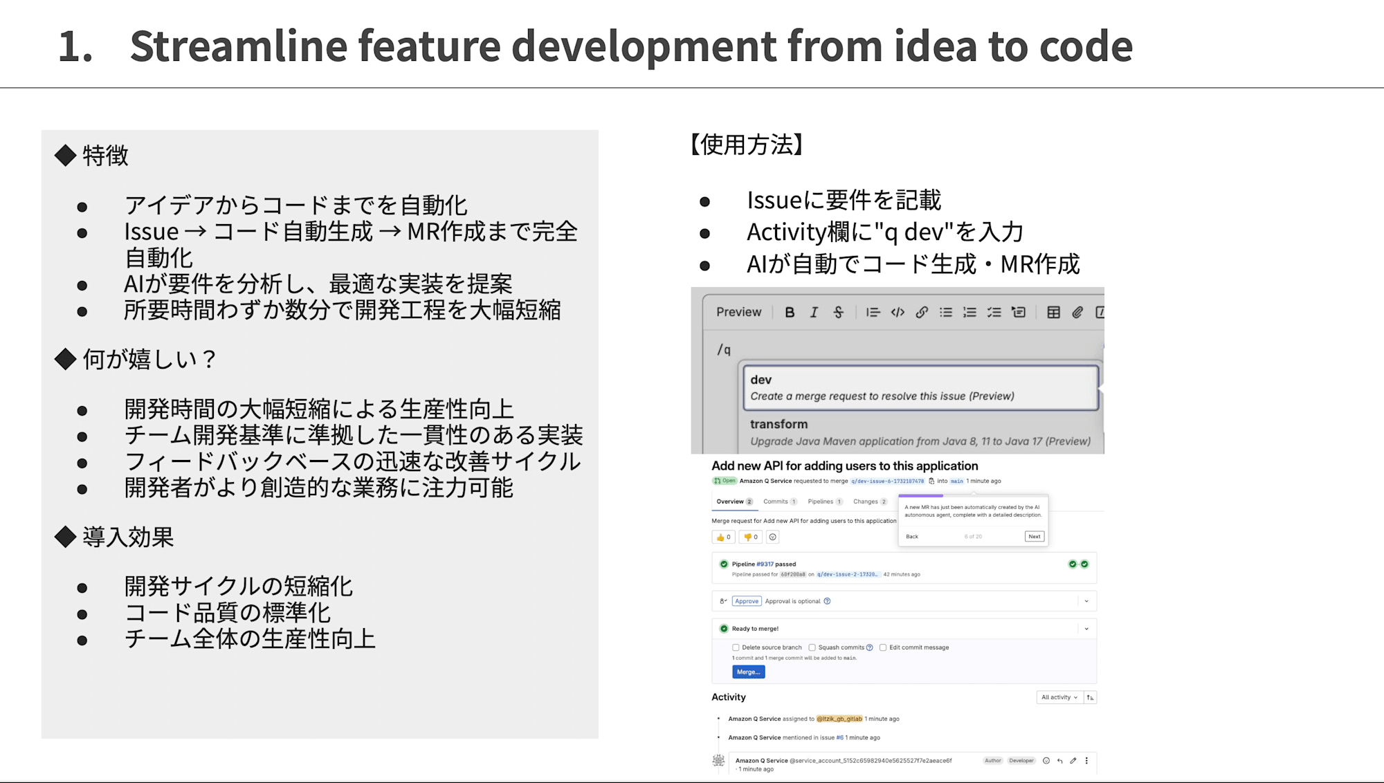Image resolution: width=1384 pixels, height=783 pixels.
Task: Enable Squash commits checkbox
Action: pyautogui.click(x=812, y=648)
